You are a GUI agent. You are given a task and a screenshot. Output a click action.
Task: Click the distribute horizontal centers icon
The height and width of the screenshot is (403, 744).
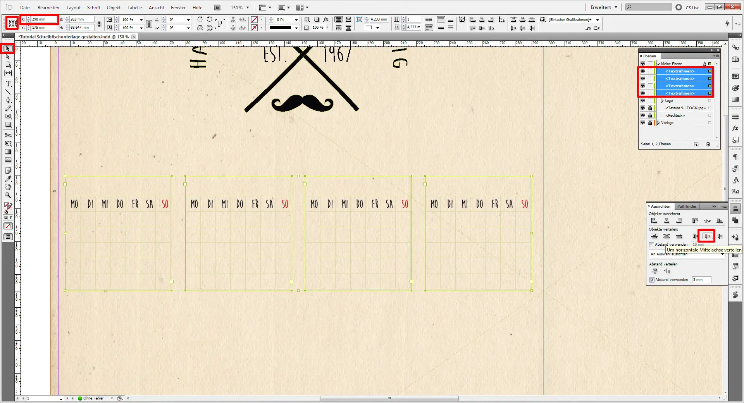[707, 236]
